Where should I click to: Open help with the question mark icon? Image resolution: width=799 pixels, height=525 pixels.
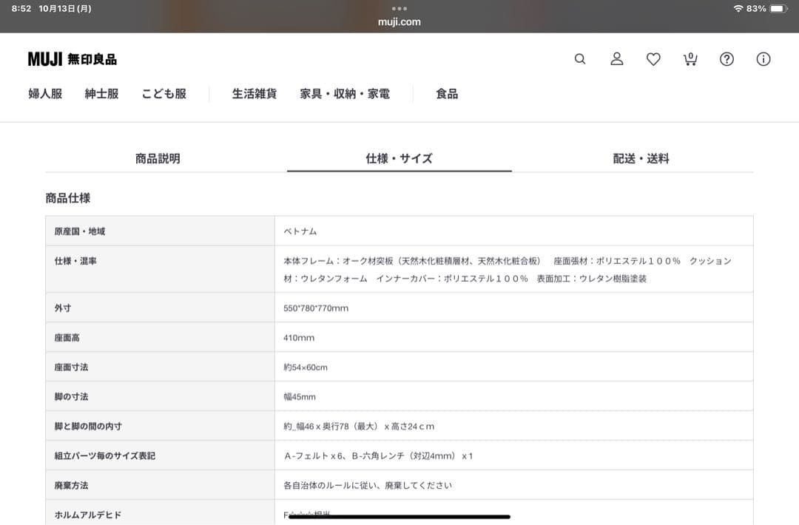[727, 59]
